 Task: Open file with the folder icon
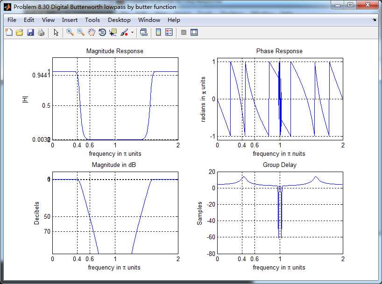point(20,32)
